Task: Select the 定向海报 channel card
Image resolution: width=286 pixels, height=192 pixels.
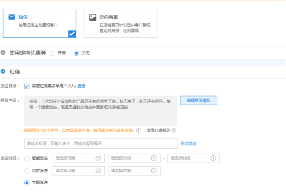Action: [120, 23]
